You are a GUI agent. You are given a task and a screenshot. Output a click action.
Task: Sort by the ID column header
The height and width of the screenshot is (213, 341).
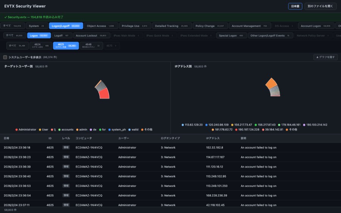[50, 138]
